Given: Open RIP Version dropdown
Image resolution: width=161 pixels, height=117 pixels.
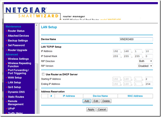Looking at the screenshot, I should click(145, 66).
